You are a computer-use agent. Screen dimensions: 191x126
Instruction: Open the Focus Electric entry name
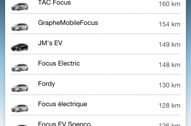click(59, 63)
